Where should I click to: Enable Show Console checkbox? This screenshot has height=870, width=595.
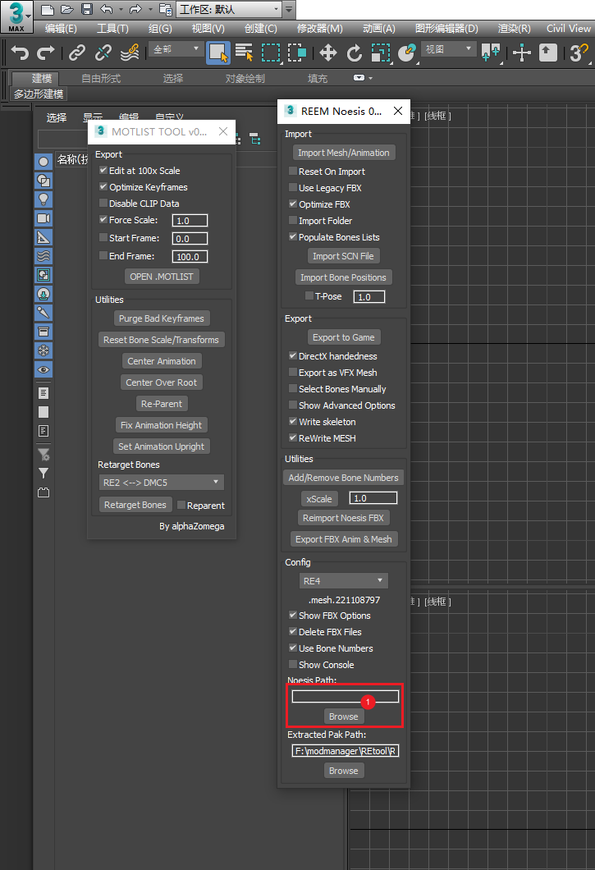click(293, 664)
